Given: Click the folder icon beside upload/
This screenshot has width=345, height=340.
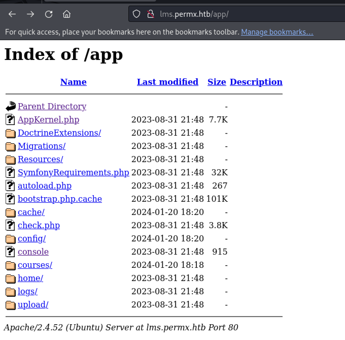Looking at the screenshot, I should (10, 305).
